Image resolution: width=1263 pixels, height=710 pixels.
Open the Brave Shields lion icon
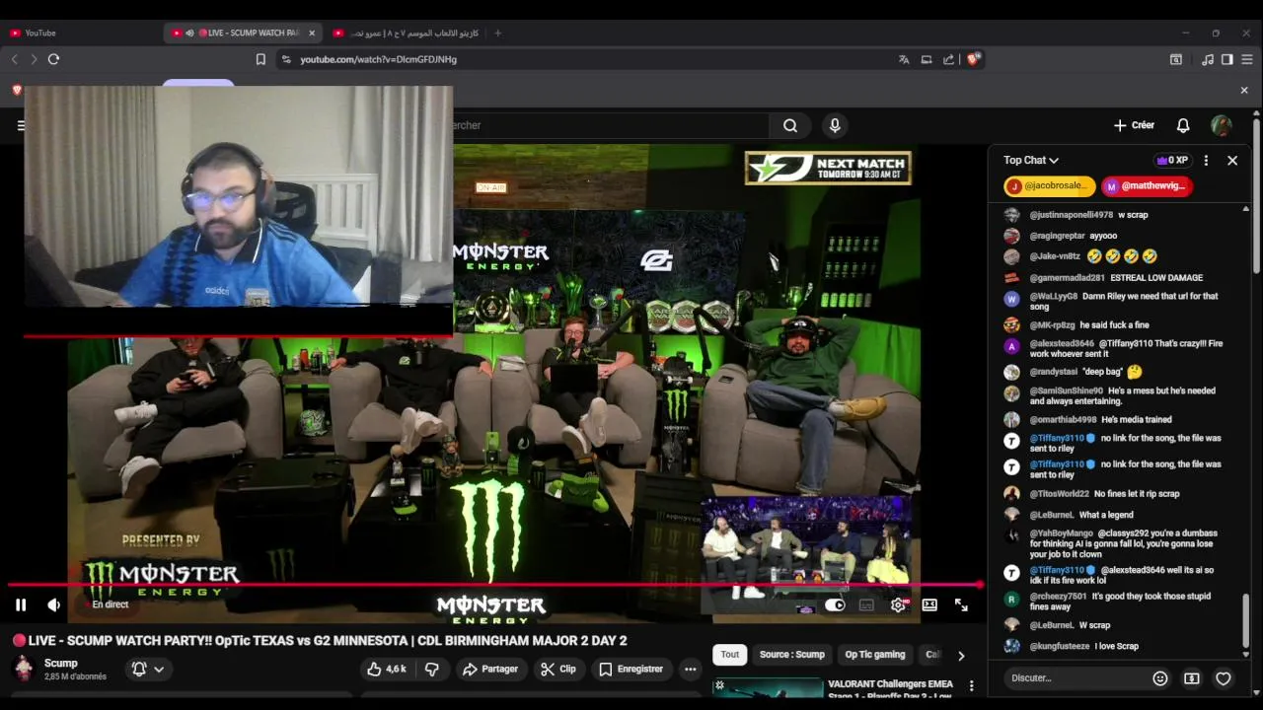click(974, 59)
